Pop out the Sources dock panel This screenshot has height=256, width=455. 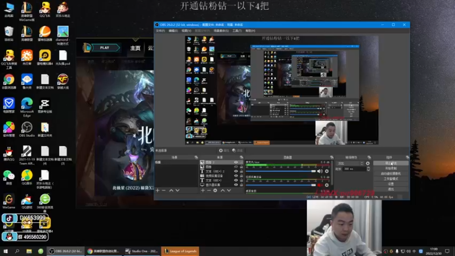(241, 158)
